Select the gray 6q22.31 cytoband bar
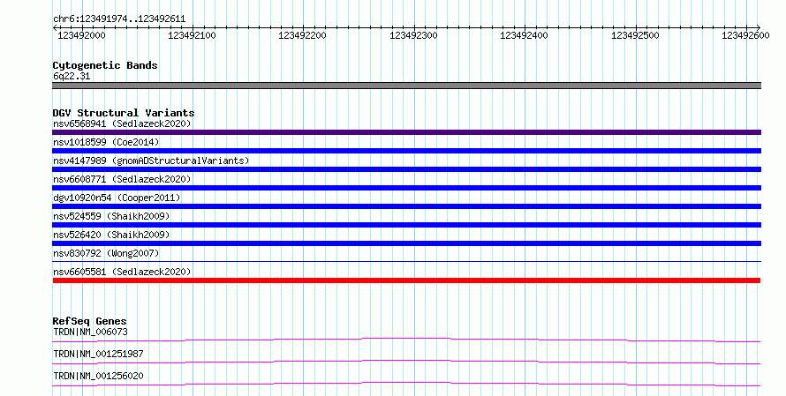Screen dimensions: 786x396 pos(406,86)
